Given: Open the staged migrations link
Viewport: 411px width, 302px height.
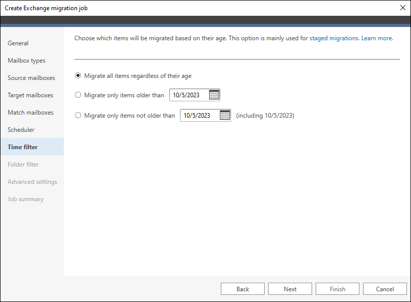Looking at the screenshot, I should pos(334,38).
